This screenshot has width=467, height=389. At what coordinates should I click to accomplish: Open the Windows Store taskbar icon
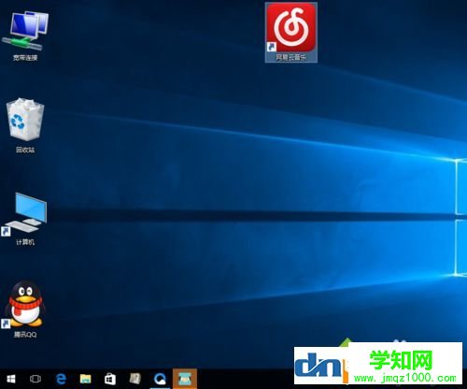(x=110, y=379)
